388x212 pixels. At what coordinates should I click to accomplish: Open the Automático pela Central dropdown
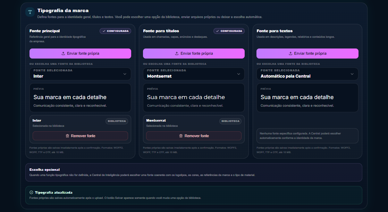[x=307, y=74]
